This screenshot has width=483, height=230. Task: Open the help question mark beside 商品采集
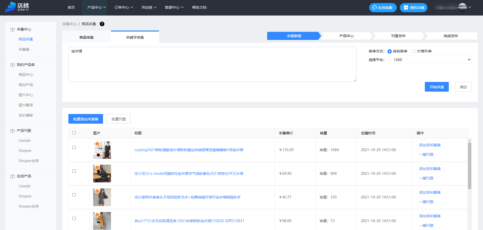(x=102, y=24)
